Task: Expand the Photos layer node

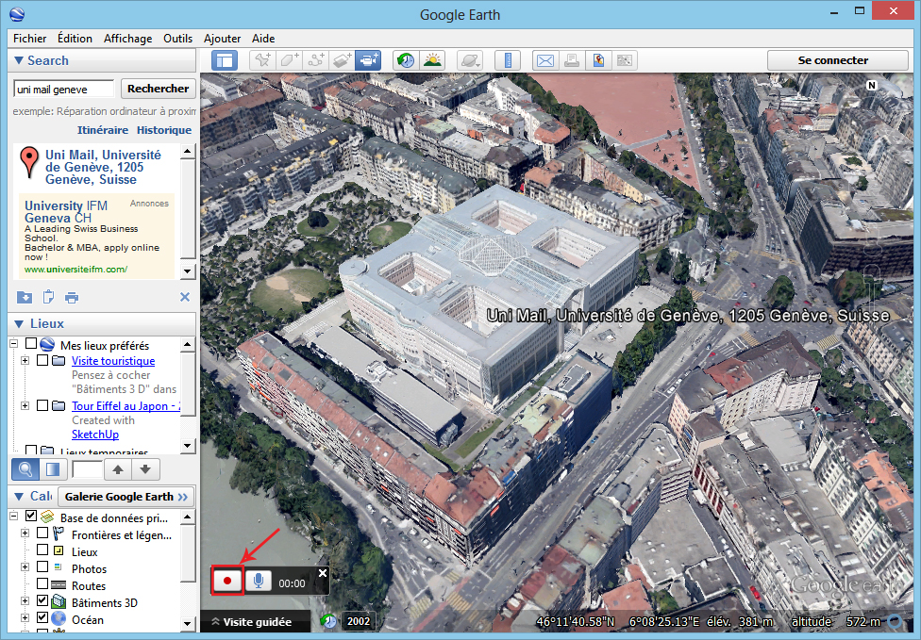Action: (x=25, y=567)
